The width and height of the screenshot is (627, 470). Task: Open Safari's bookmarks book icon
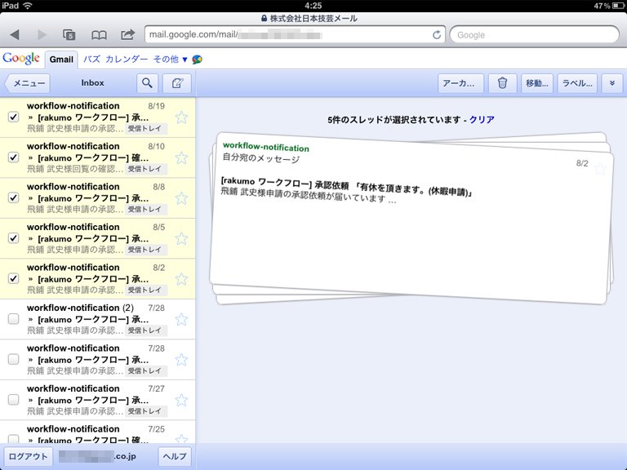[x=99, y=35]
